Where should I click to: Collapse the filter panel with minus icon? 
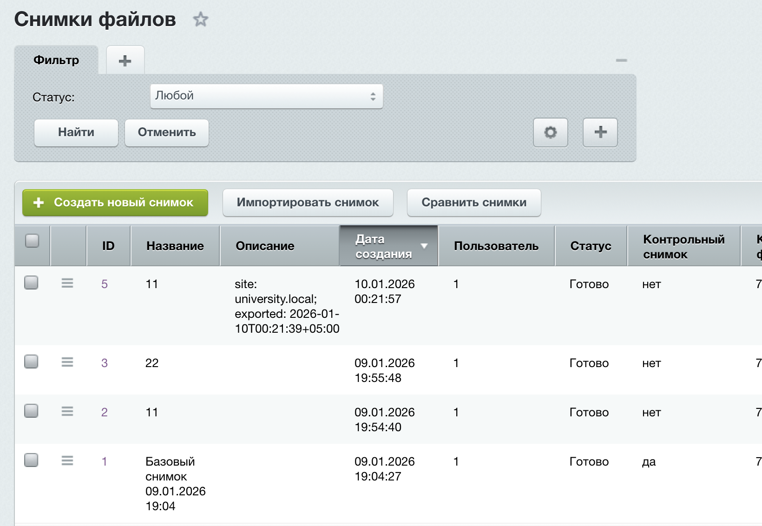click(622, 60)
